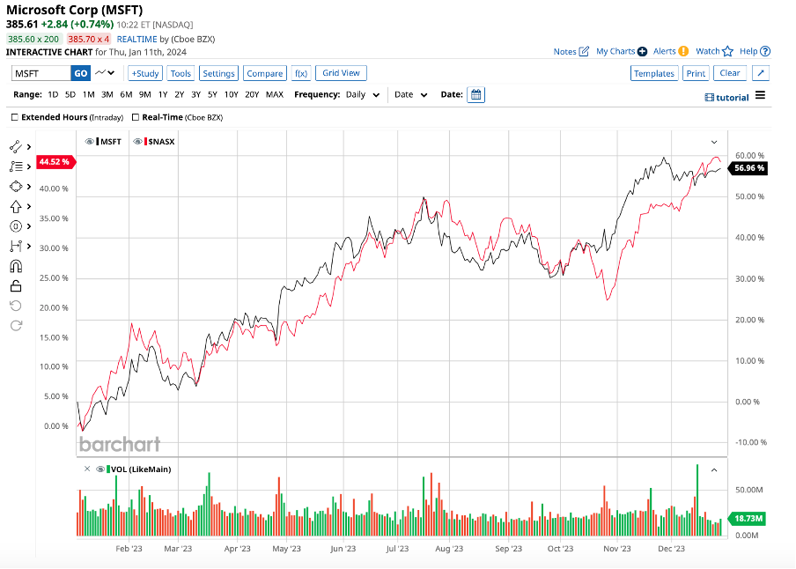Screen dimensions: 796x569
Task: Click the MSFT symbol input field
Action: pyautogui.click(x=41, y=73)
